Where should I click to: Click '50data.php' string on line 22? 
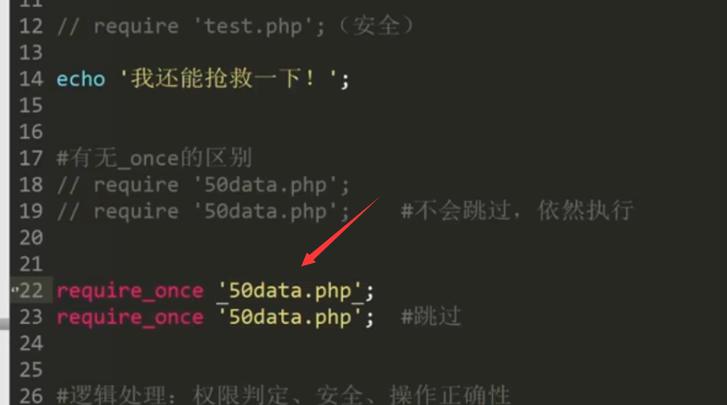(x=290, y=291)
